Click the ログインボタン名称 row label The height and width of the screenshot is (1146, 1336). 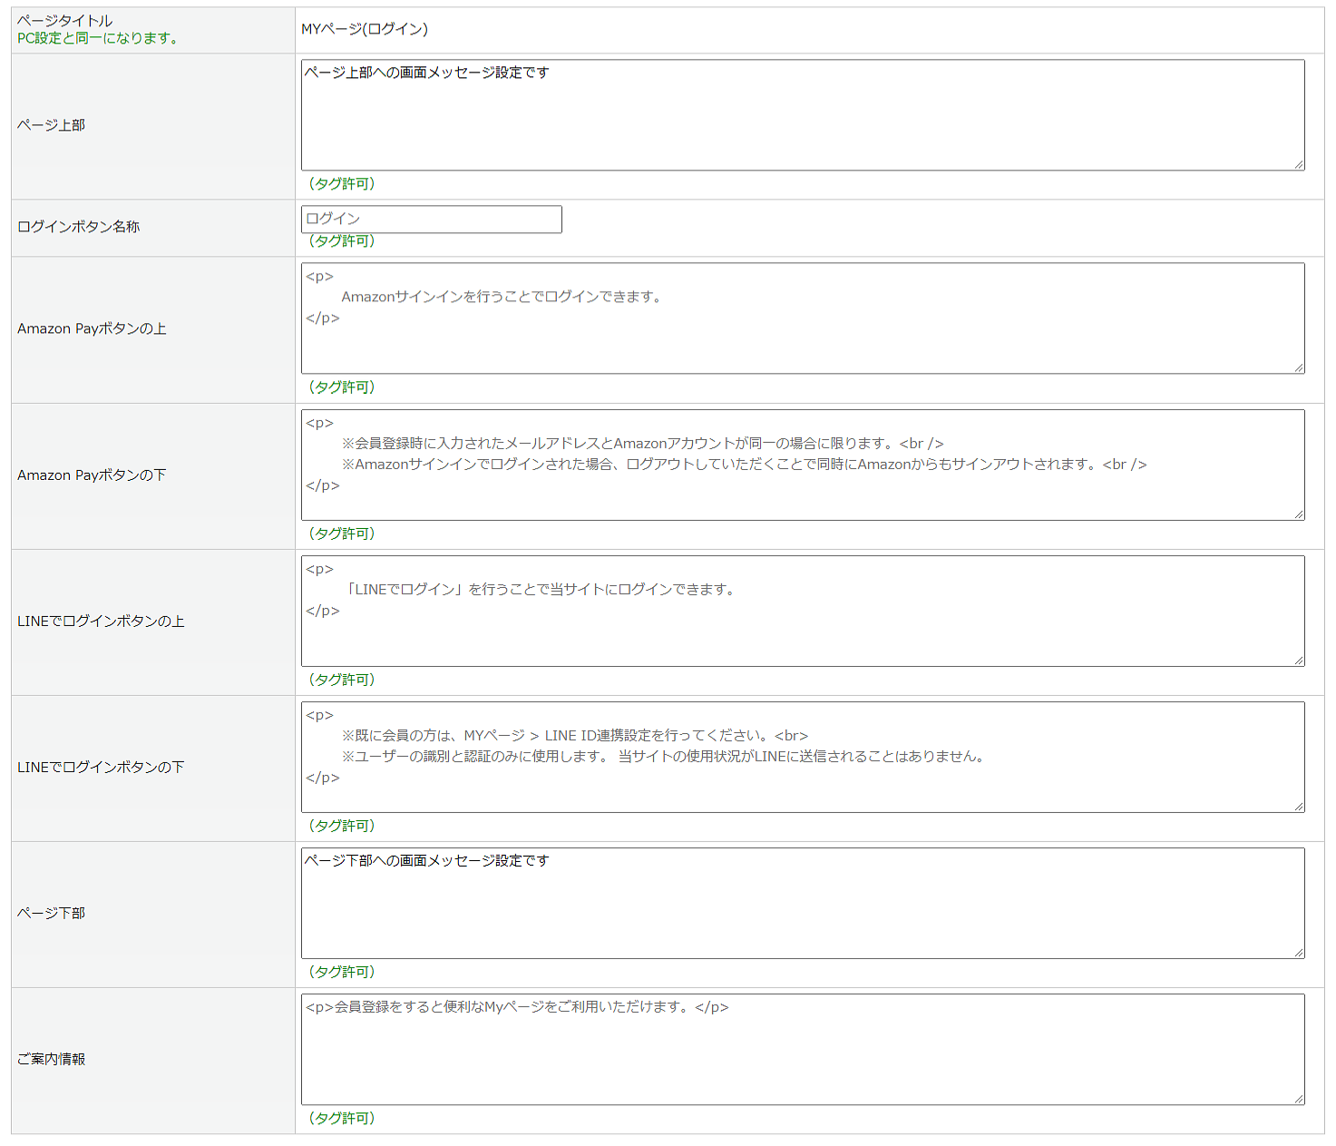coord(79,227)
